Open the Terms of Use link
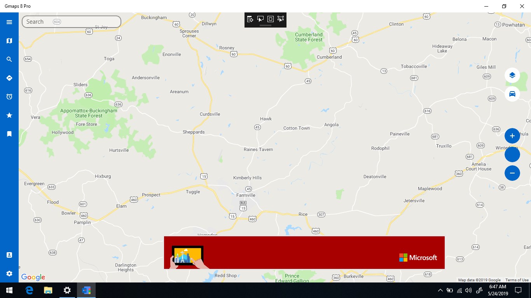This screenshot has width=531, height=298. point(517,280)
